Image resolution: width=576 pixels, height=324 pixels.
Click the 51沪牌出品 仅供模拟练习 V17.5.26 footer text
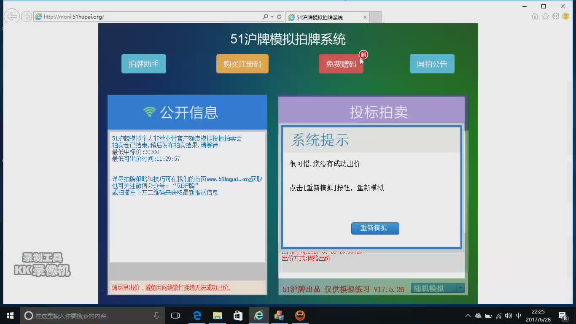point(343,289)
